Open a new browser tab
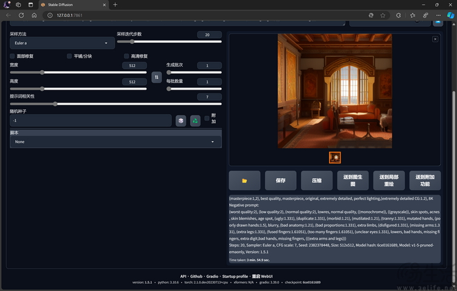Screen dimensions: 457x291 click(115, 5)
